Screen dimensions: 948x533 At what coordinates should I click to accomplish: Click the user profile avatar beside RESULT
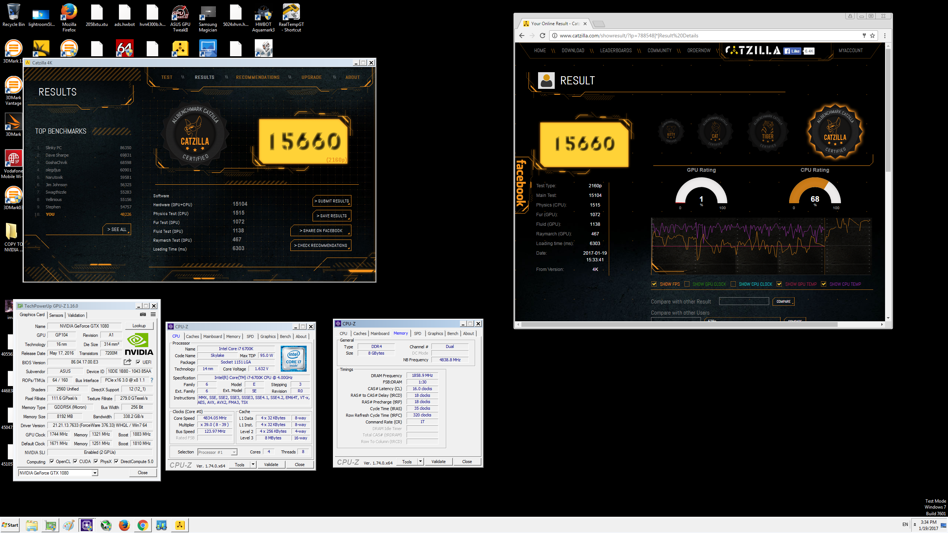[x=546, y=80]
